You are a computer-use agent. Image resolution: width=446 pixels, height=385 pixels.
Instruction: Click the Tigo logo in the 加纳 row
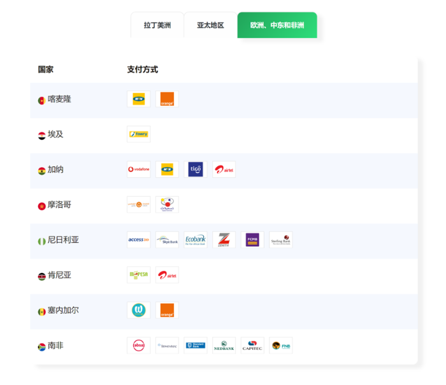196,170
